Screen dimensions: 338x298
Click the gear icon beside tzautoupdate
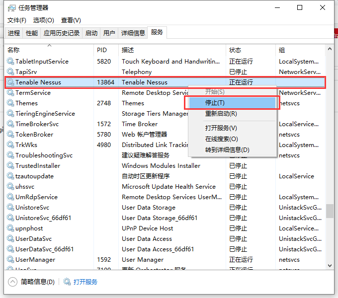pyautogui.click(x=10, y=176)
